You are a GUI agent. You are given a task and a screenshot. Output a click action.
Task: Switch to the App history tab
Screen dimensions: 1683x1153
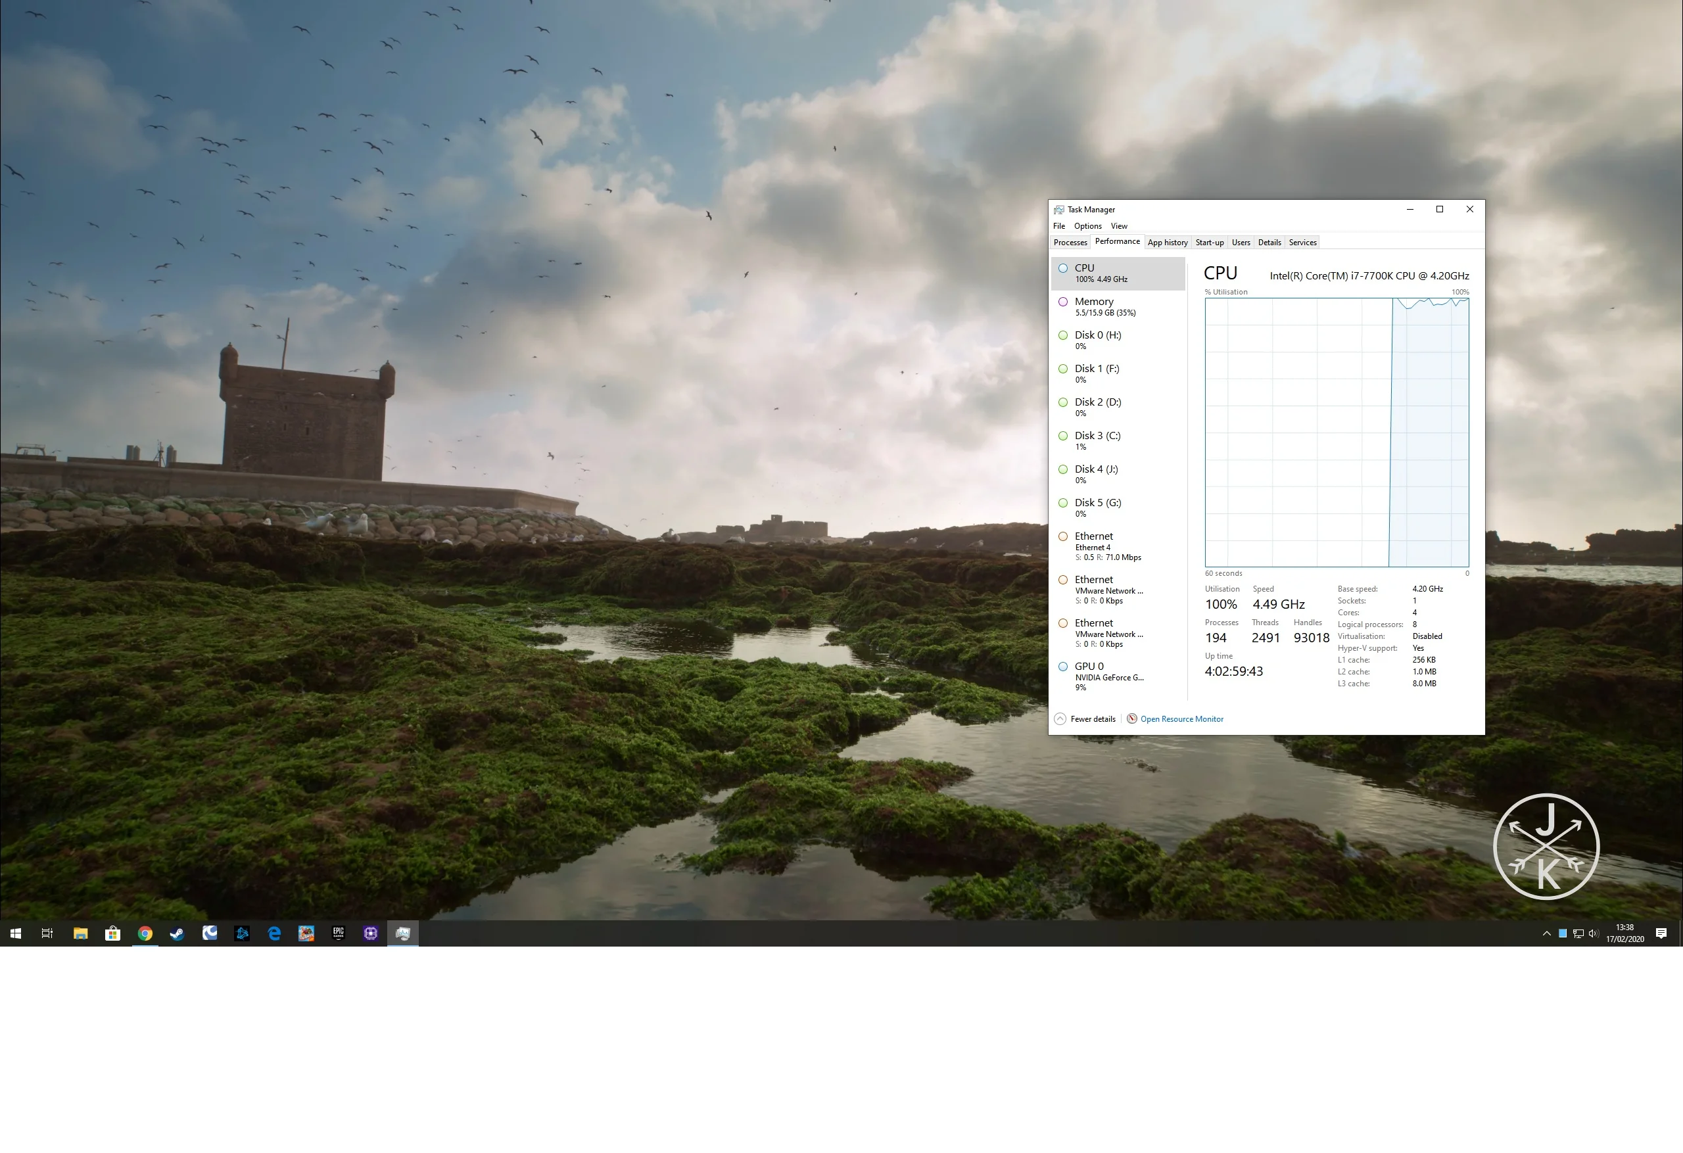[x=1168, y=243]
